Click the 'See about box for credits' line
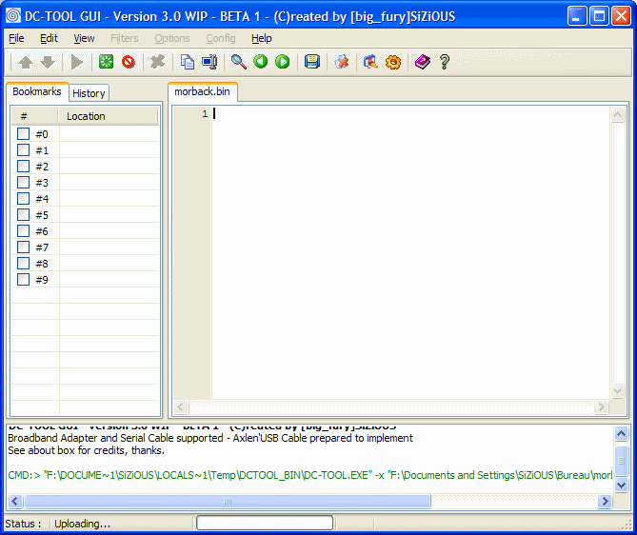Screen dimensions: 637x535 [x=86, y=450]
